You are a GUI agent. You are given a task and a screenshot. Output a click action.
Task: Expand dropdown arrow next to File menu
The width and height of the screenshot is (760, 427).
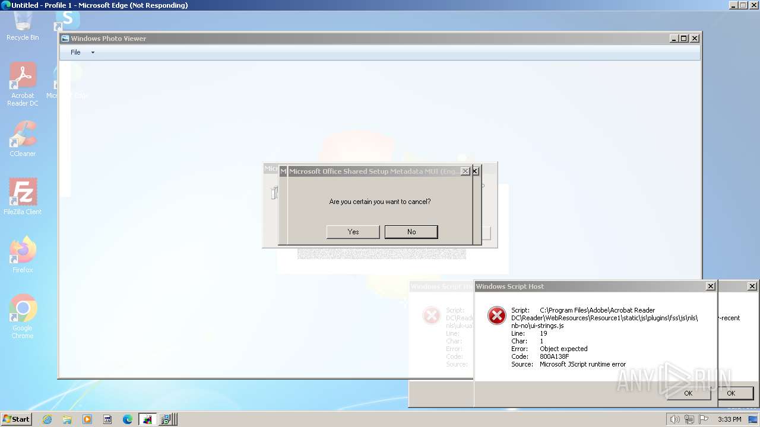[93, 52]
